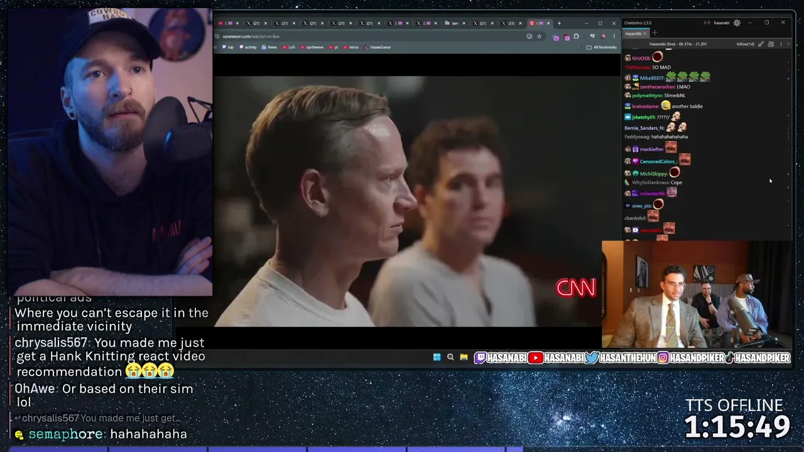
Task: Click the Twitch HASANABI overlay label
Action: coord(501,358)
